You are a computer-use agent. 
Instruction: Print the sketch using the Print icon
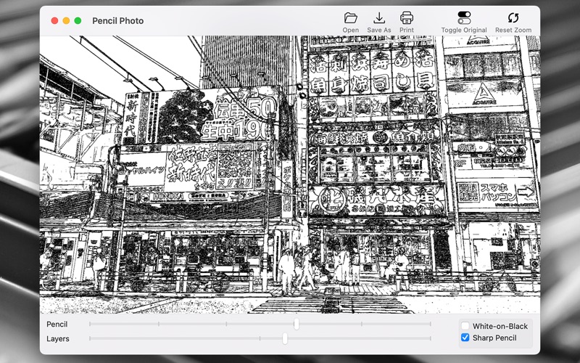pos(407,17)
